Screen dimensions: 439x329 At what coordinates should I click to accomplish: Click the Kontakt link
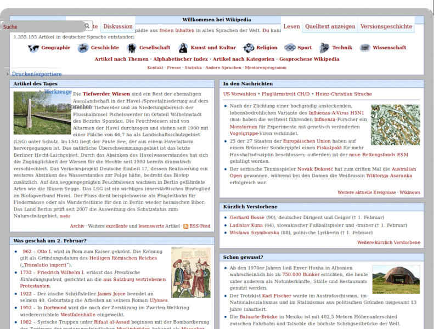[155, 67]
